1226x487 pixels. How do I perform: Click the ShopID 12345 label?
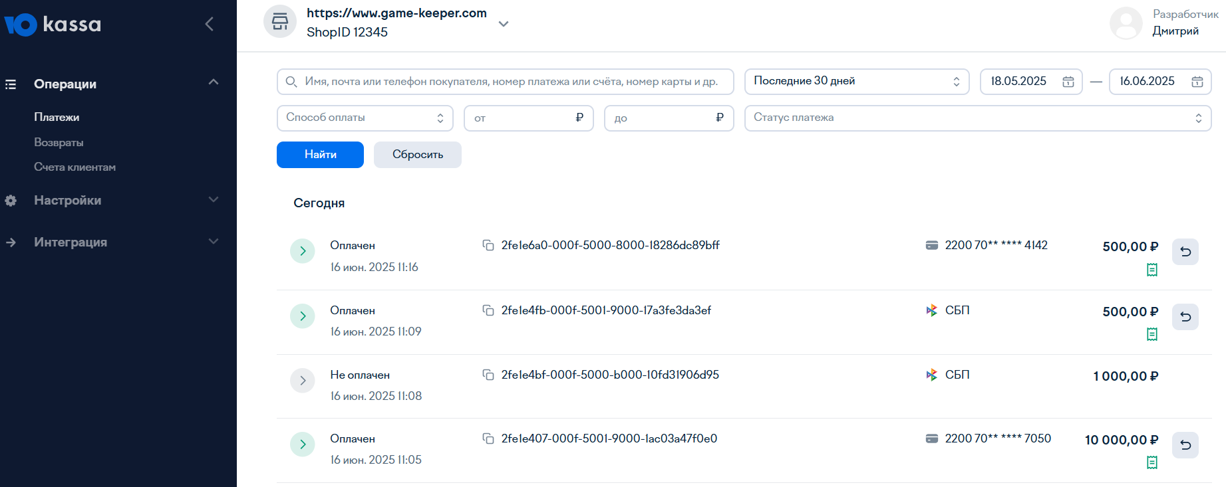point(347,32)
